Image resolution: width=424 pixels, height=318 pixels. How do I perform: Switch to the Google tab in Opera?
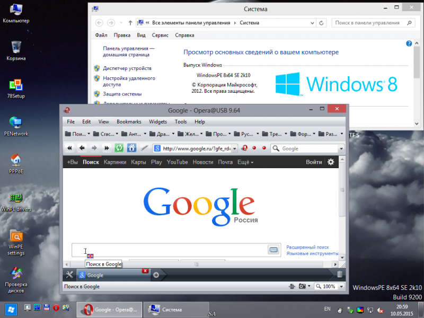110,275
